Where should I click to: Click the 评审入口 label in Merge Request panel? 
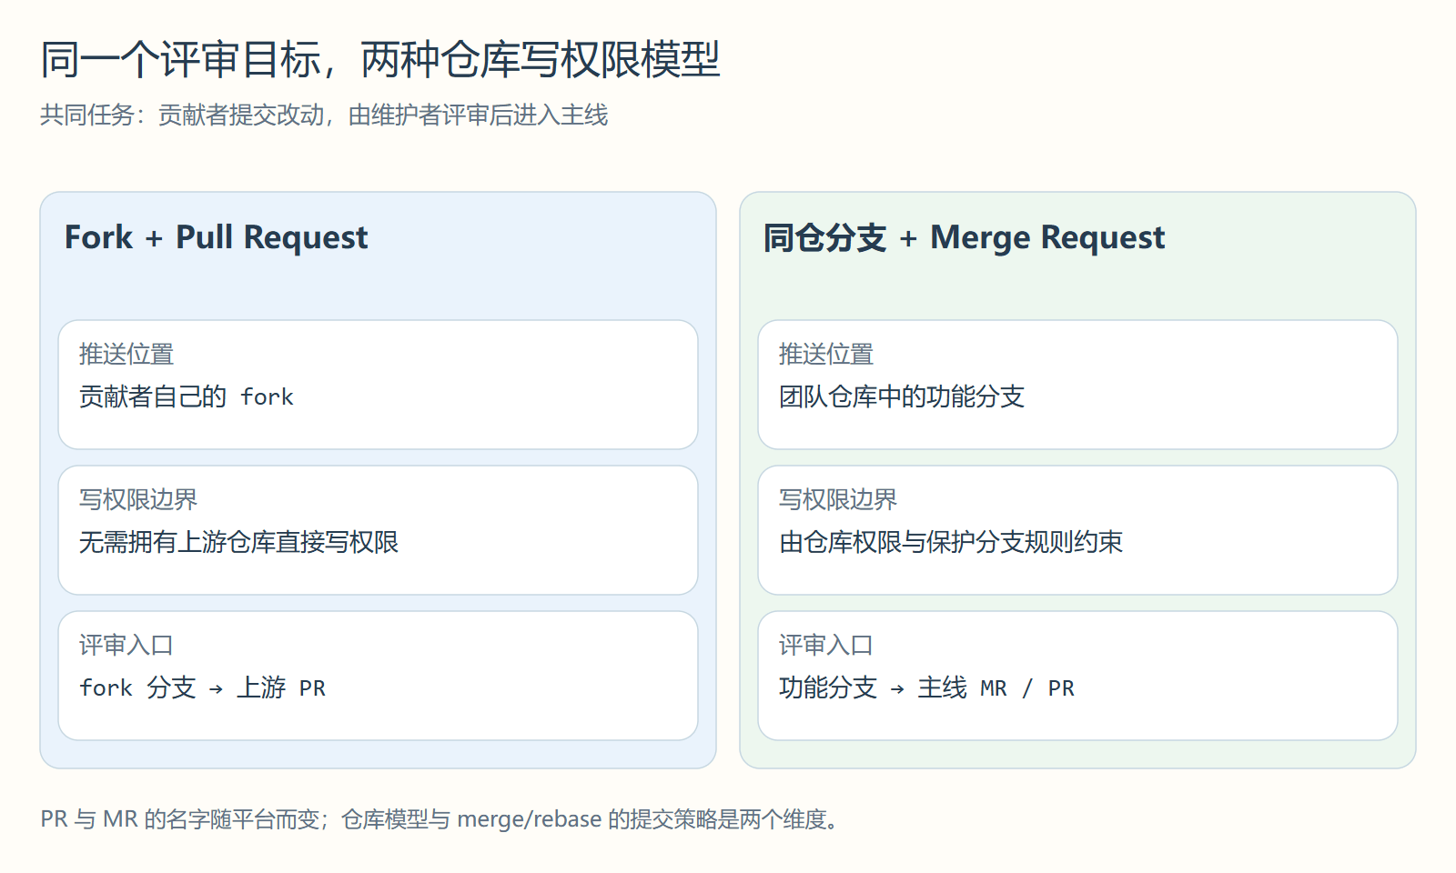coord(826,645)
